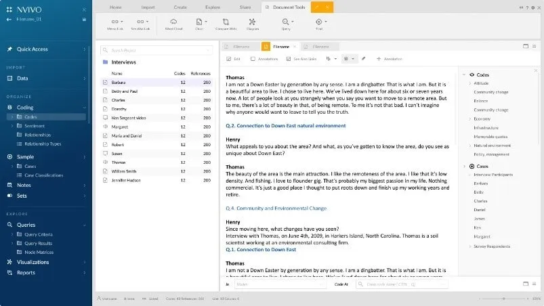Open the coding stripes menu
544x306 pixels.
[x=331, y=59]
